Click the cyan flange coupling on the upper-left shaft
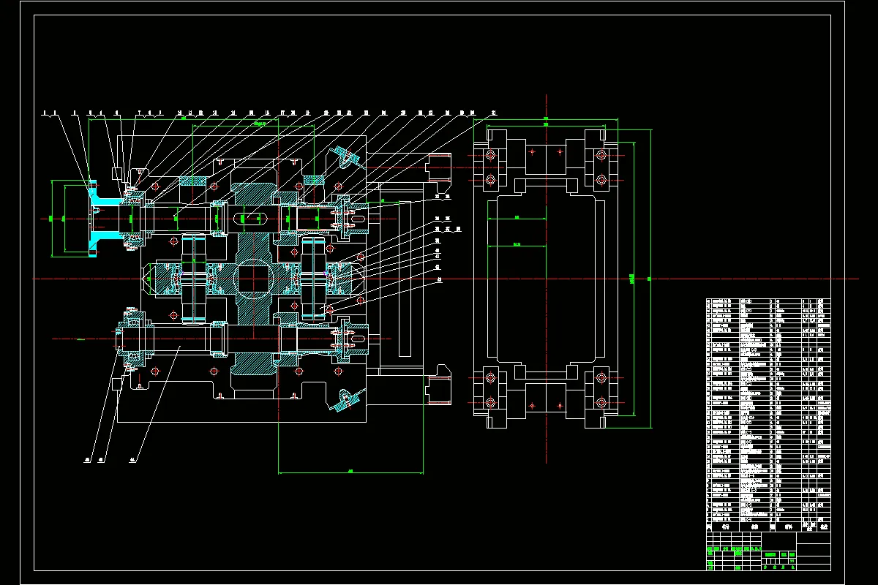Screen dimensions: 878x585 (105, 218)
